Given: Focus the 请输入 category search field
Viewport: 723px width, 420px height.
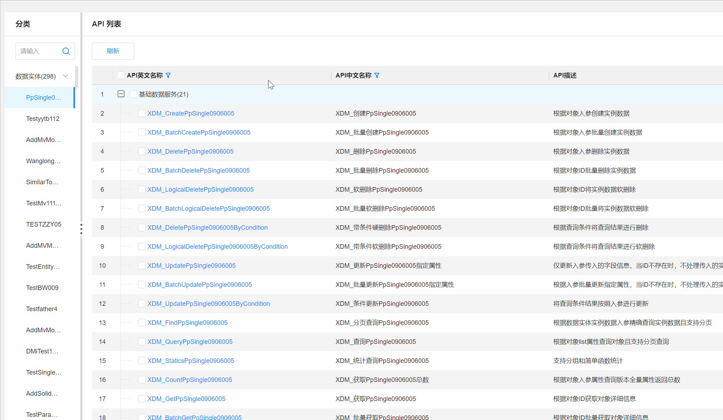Looking at the screenshot, I should click(38, 51).
